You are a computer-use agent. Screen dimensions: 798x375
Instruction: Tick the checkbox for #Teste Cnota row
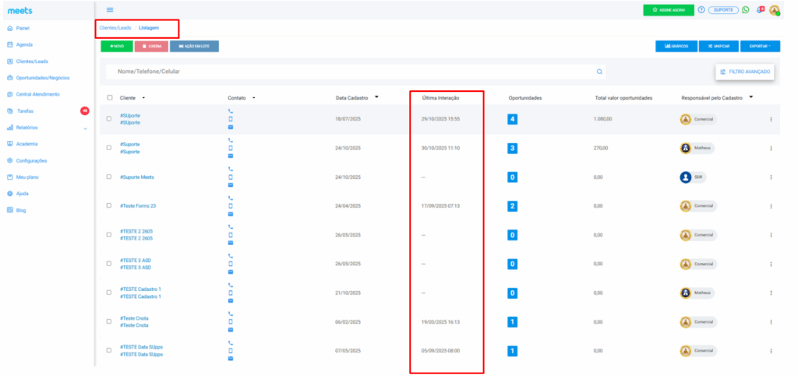(110, 321)
